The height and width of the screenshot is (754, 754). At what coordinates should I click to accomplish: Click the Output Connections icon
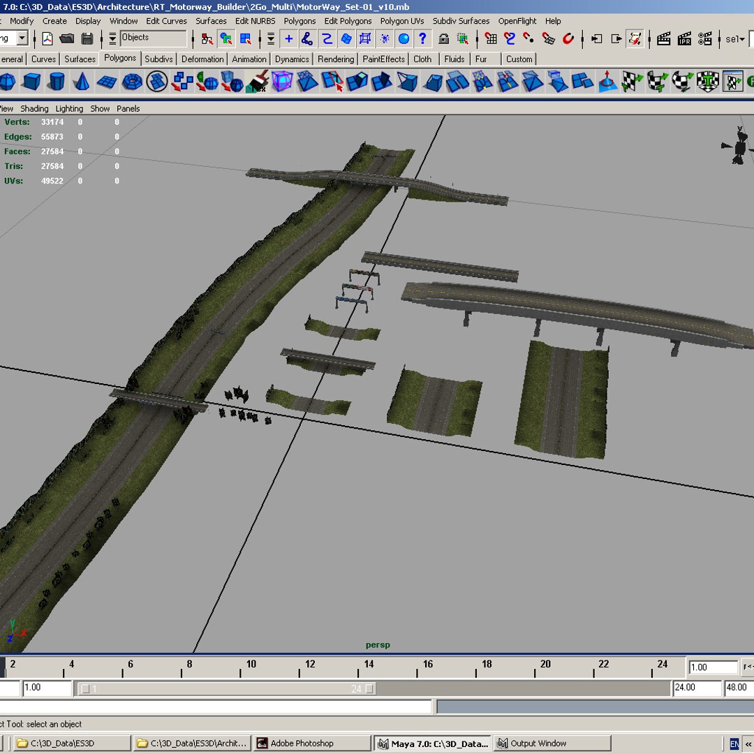point(616,38)
